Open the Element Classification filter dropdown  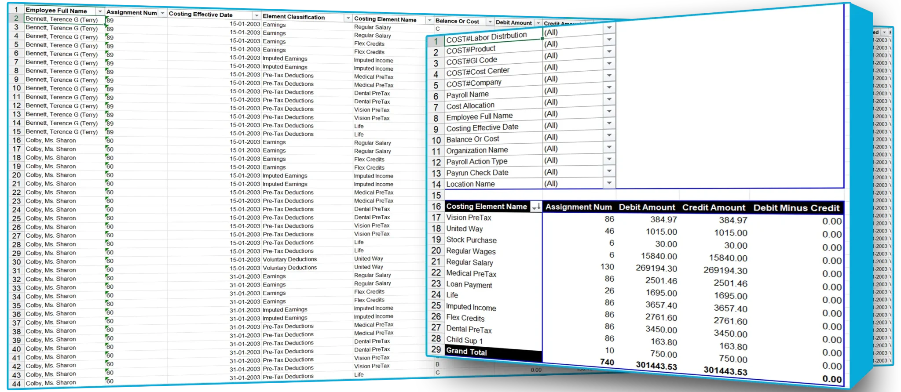coord(348,18)
